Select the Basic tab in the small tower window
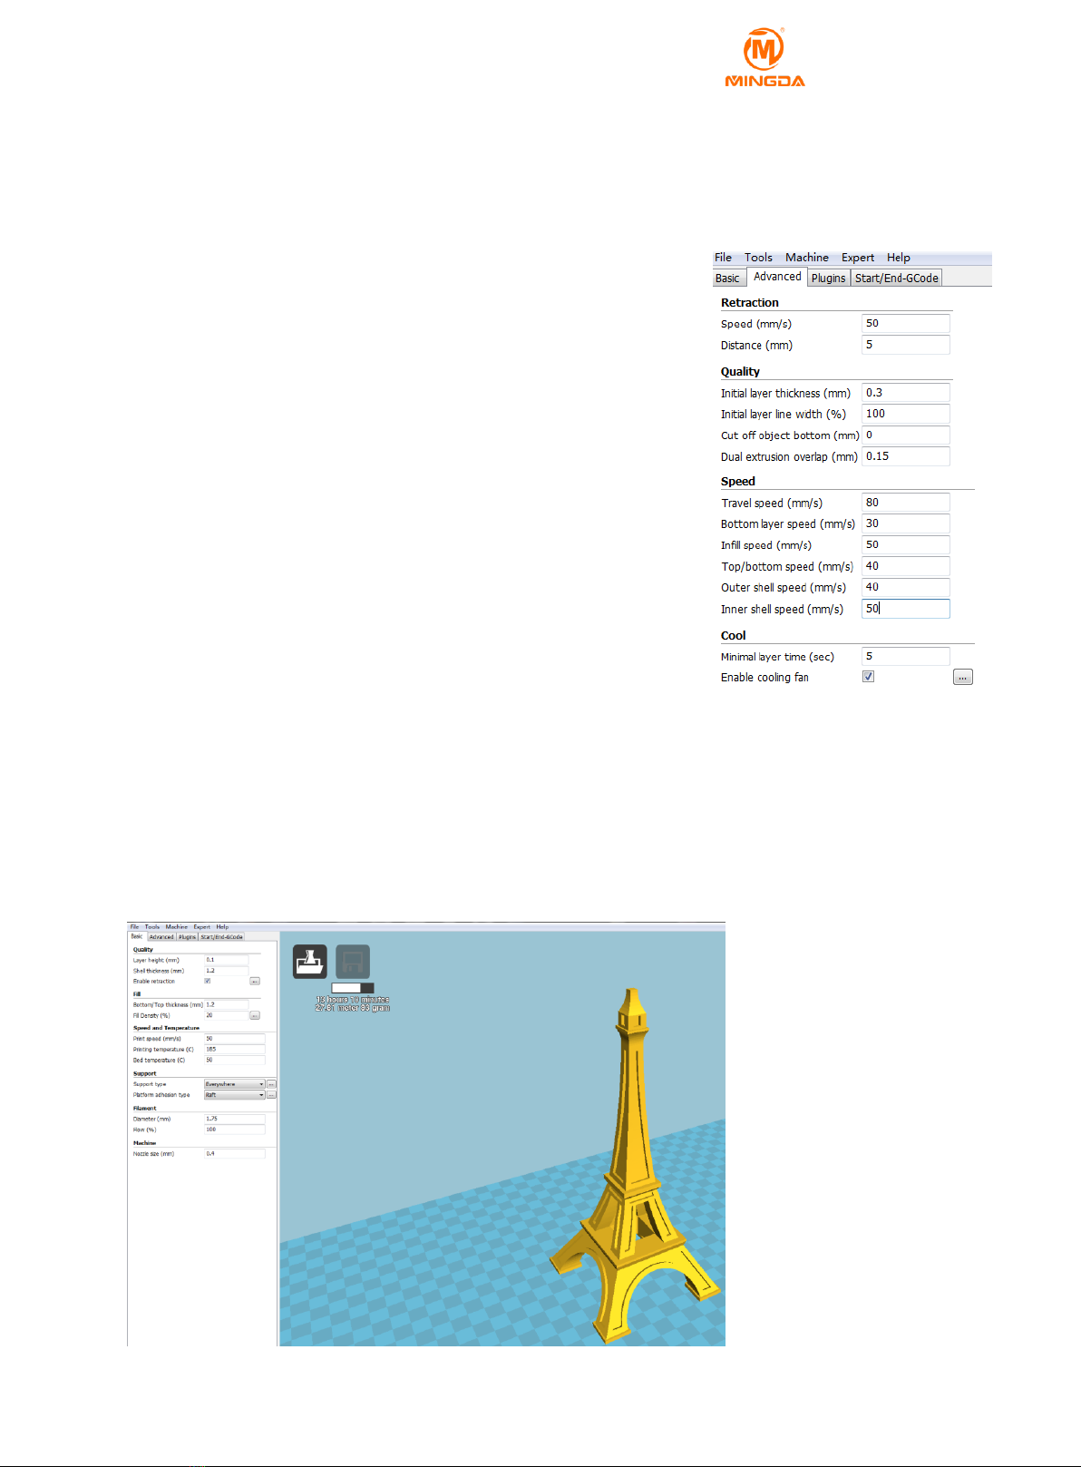Screen dimensions: 1081x1467 click(x=137, y=936)
